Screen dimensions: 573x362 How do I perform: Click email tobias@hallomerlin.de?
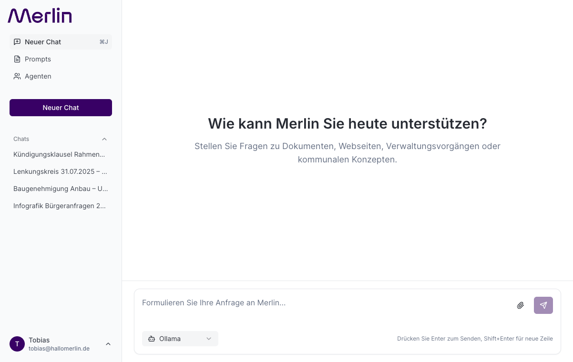pyautogui.click(x=59, y=349)
